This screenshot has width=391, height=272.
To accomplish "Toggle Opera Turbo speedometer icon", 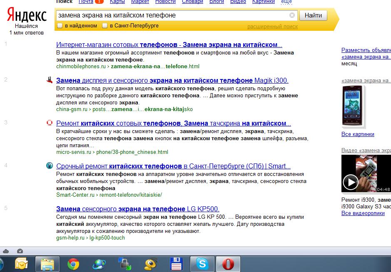I will [x=20, y=251].
